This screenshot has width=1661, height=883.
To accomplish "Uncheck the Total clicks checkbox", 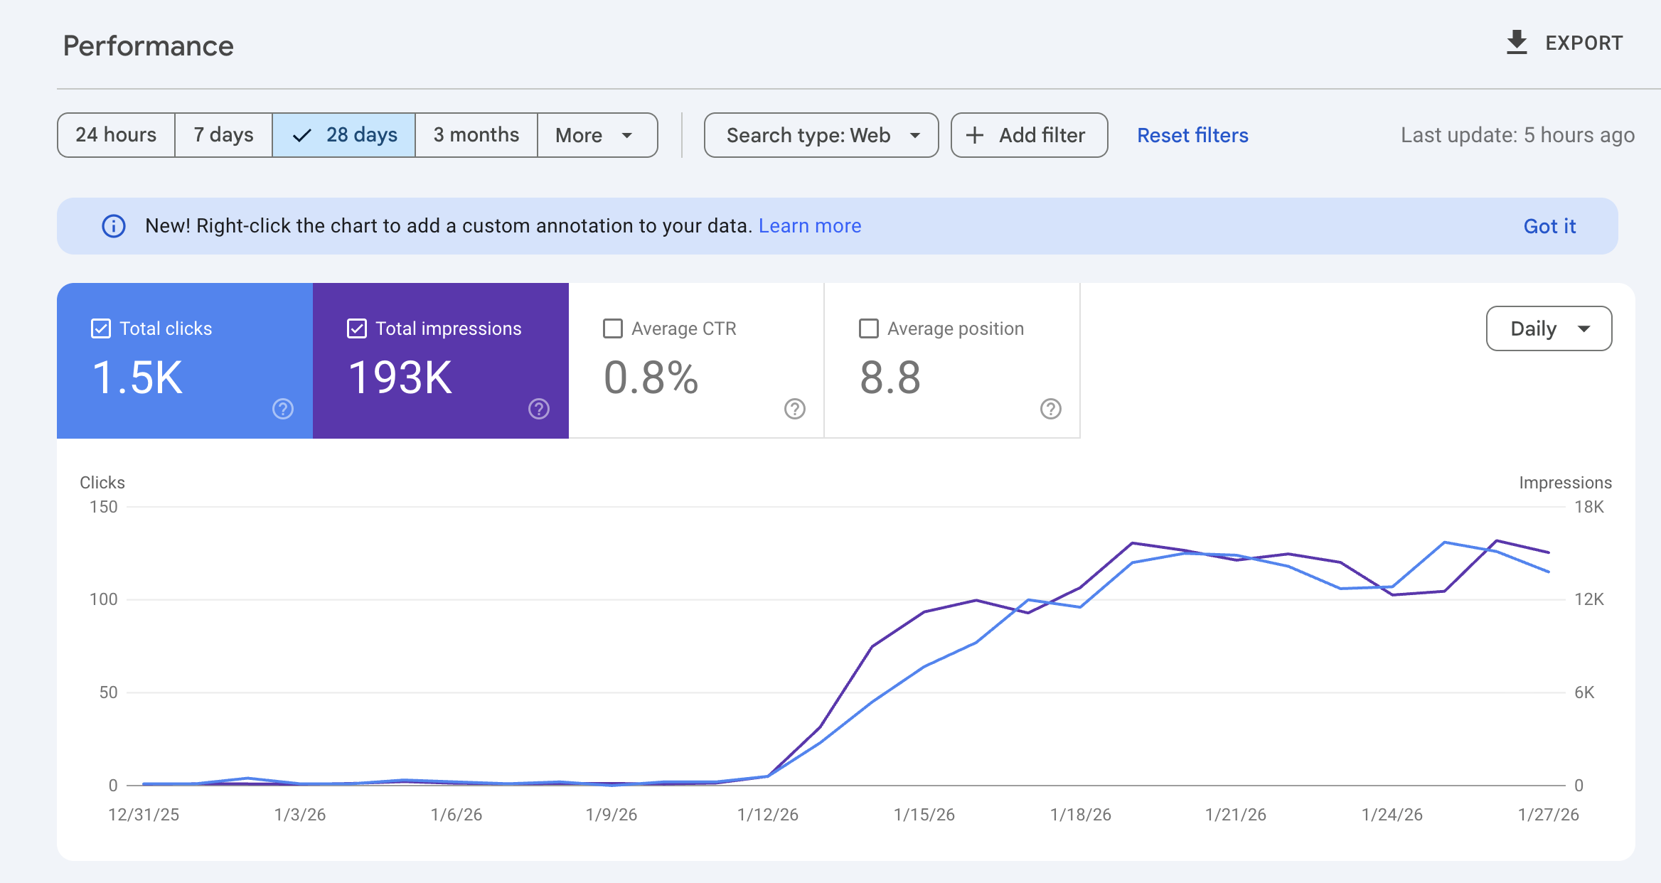I will coord(100,328).
